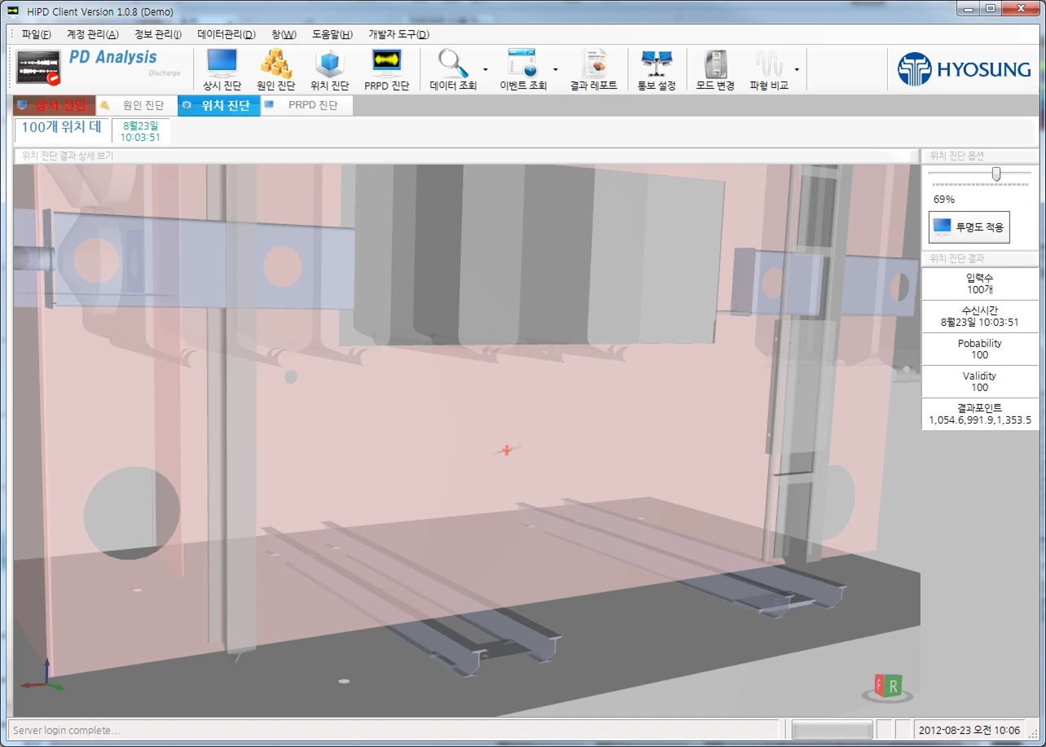
Task: Click the XYZ axis indicator in 3D view
Action: tap(42, 676)
